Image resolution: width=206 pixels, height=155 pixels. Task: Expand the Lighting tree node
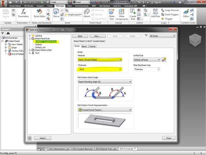30,36
